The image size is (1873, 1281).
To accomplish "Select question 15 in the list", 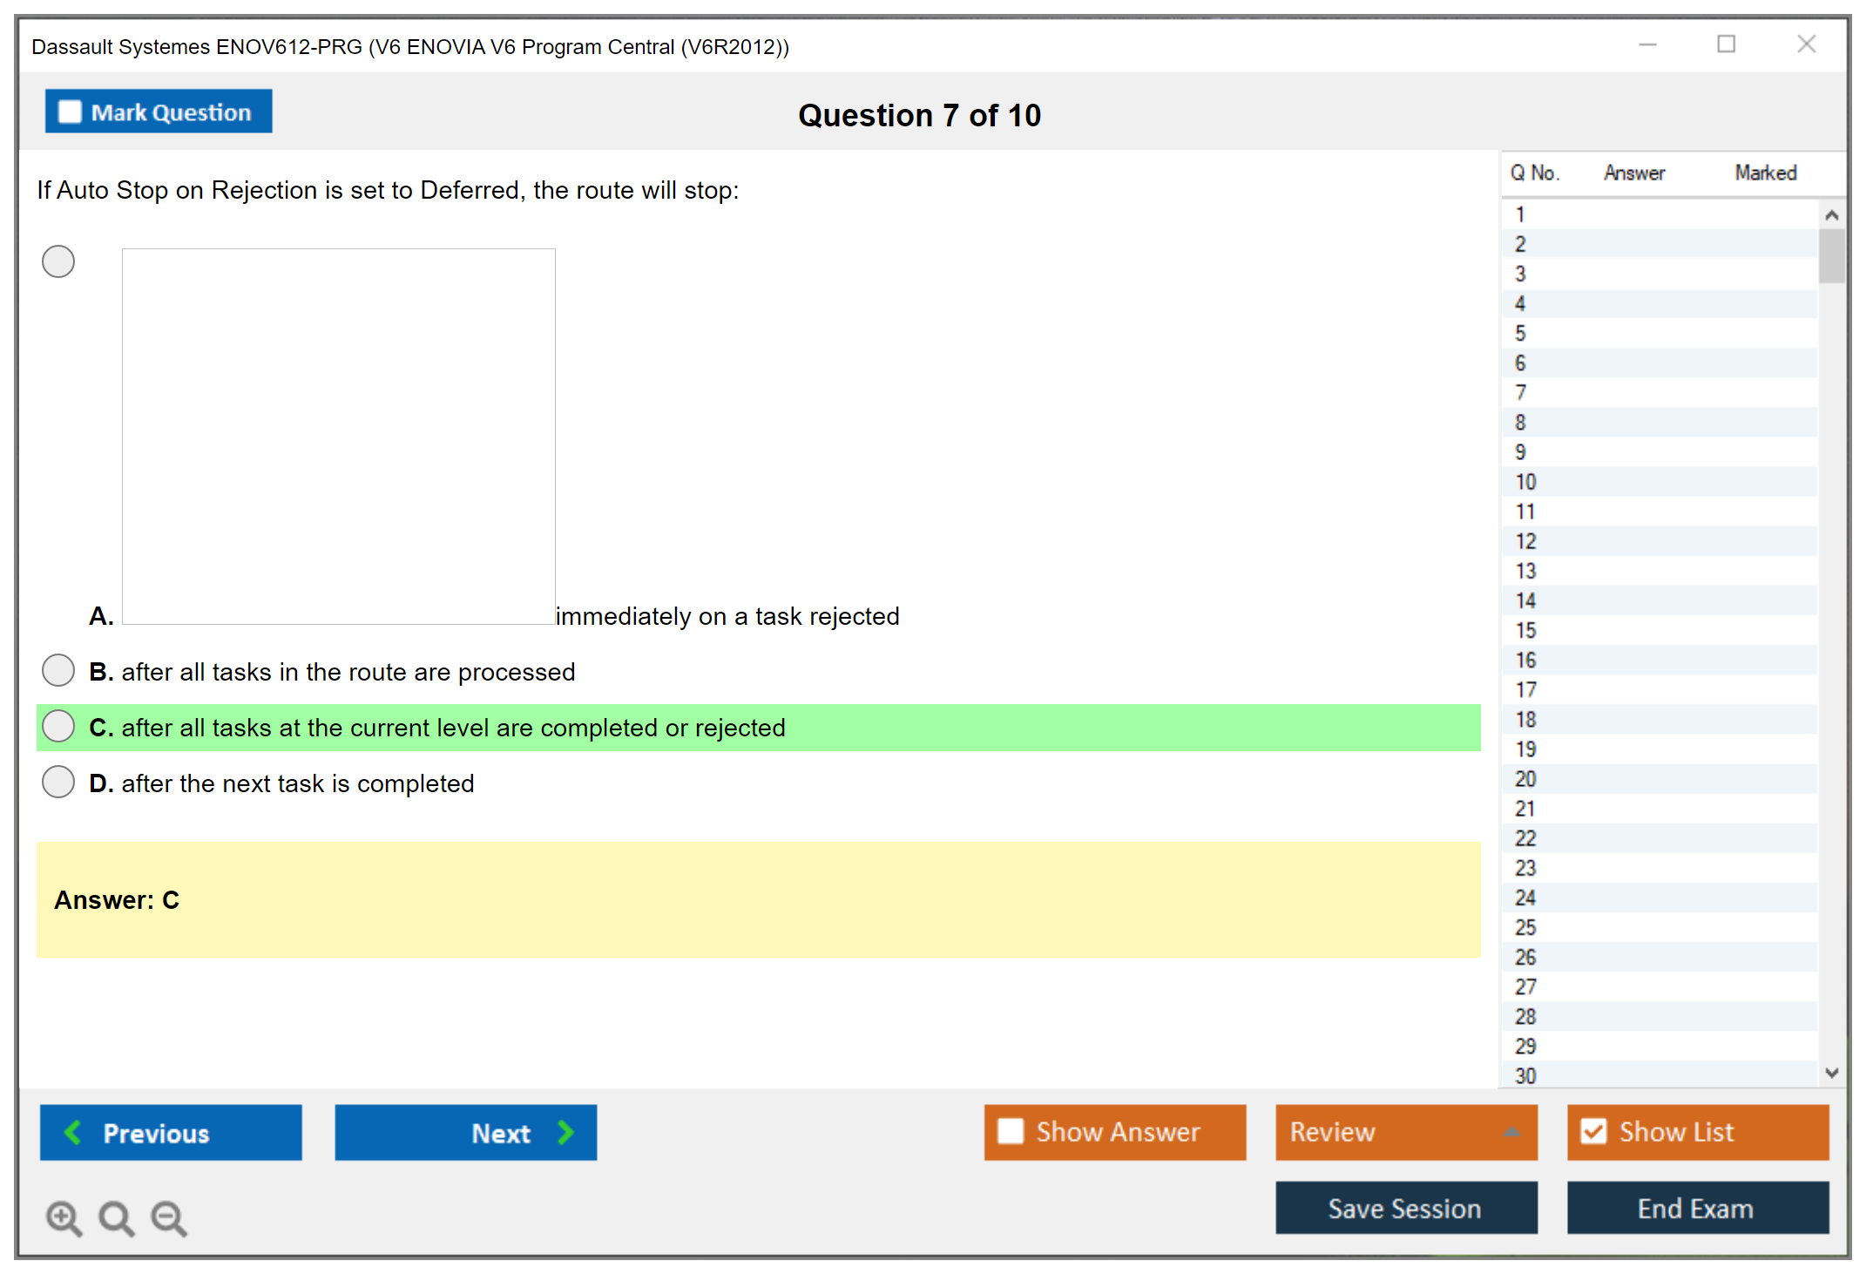I will pyautogui.click(x=1525, y=630).
